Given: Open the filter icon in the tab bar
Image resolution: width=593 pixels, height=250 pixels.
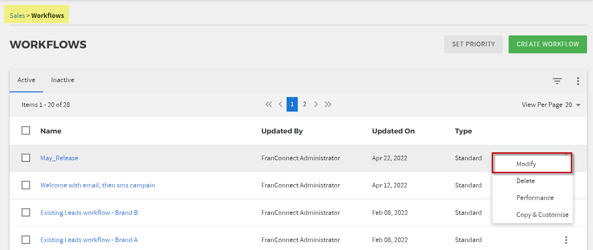Looking at the screenshot, I should coord(557,81).
